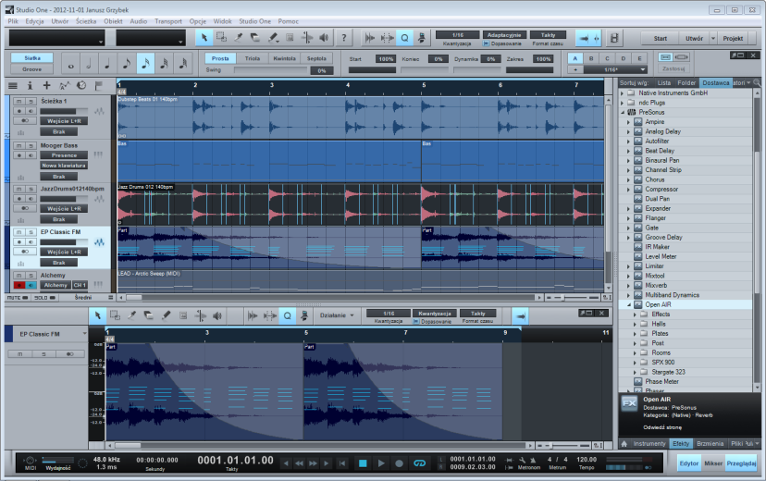Toggle the Q quantize icon in editor toolbar
The width and height of the screenshot is (766, 481).
287,315
